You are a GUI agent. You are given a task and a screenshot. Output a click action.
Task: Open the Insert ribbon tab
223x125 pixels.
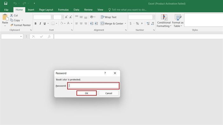[31, 10]
